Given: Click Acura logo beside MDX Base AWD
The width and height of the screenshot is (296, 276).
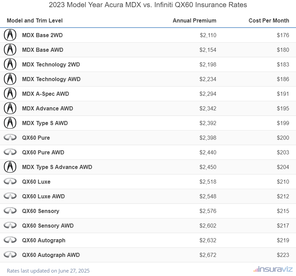Looking at the screenshot, I should point(10,49).
